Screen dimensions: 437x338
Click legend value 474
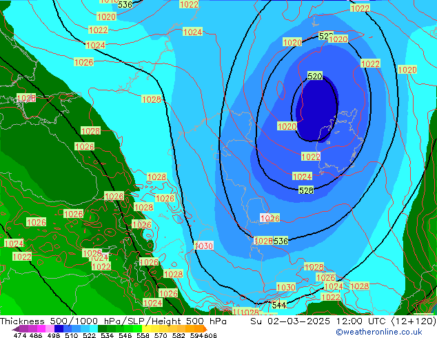click(19, 335)
